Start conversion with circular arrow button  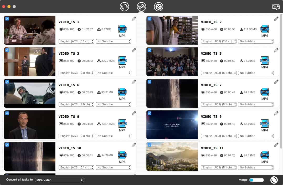click(274, 180)
